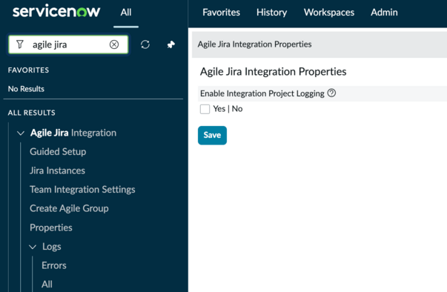Click the filter funnel icon

tap(20, 44)
